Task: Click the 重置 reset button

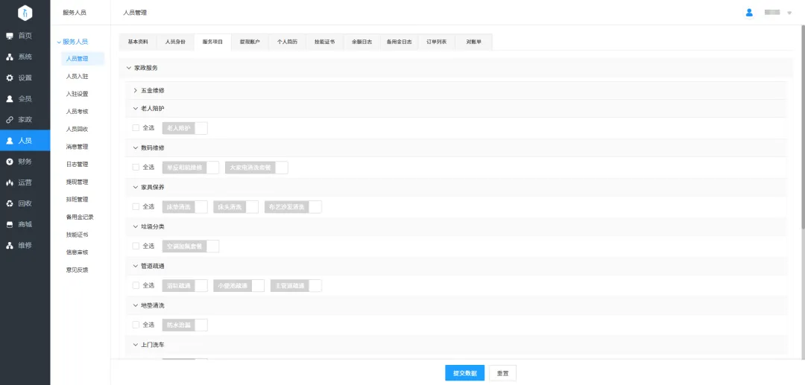Action: (x=502, y=373)
